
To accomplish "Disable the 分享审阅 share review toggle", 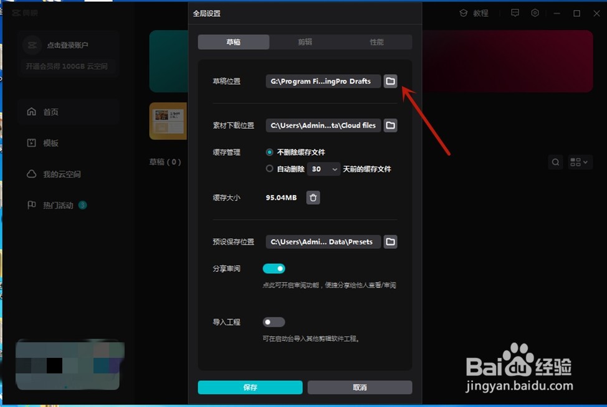I will pos(274,268).
